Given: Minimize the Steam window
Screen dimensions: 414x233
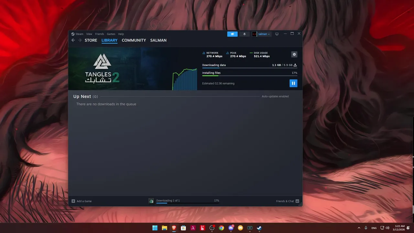Looking at the screenshot, I should pos(285,34).
